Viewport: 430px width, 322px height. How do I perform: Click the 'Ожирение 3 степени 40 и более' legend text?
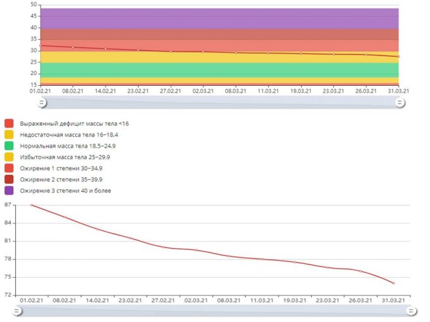(66, 190)
